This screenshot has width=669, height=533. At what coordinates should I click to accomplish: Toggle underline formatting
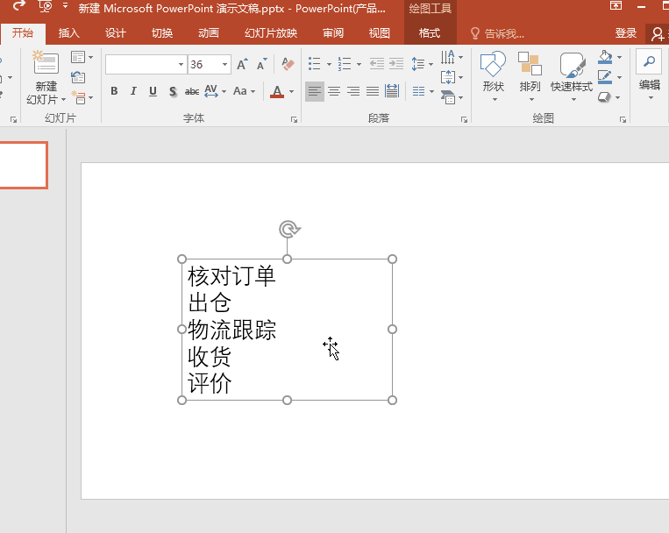click(153, 91)
